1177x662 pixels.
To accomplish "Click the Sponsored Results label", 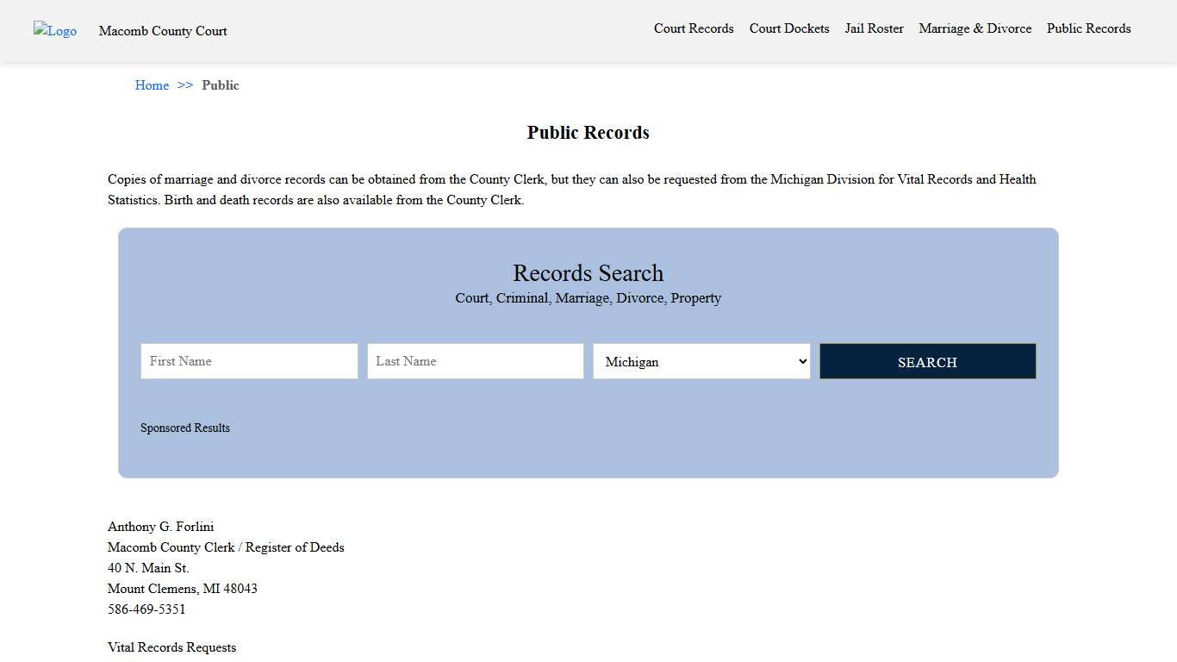I will pos(185,428).
